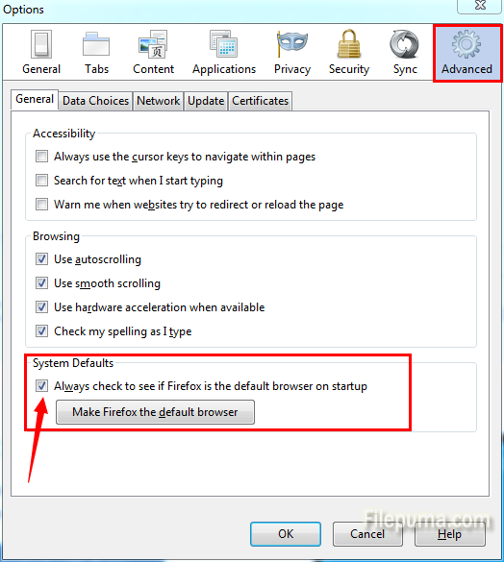Screen dimensions: 504x562
Task: Enable warning on website redirect or reload
Action: tap(41, 205)
